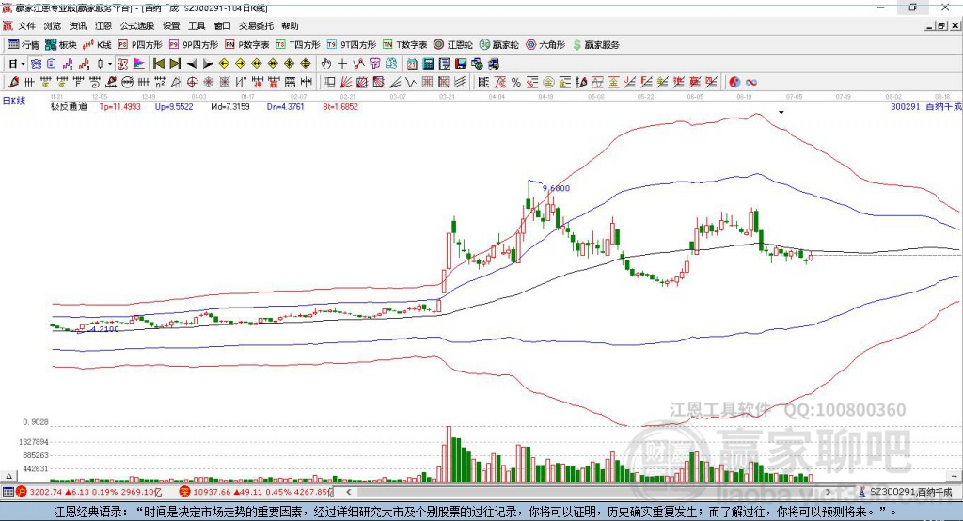This screenshot has height=521, width=963.
Task: Click the 300291 百纳千成 stock title
Action: [925, 107]
